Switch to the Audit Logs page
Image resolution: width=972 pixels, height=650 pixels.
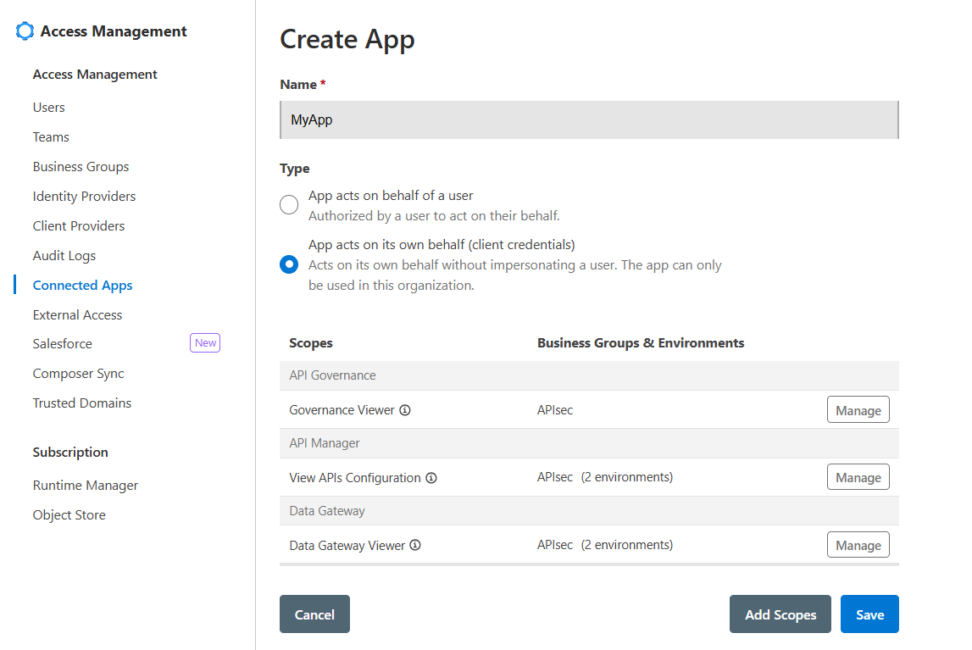pyautogui.click(x=64, y=255)
